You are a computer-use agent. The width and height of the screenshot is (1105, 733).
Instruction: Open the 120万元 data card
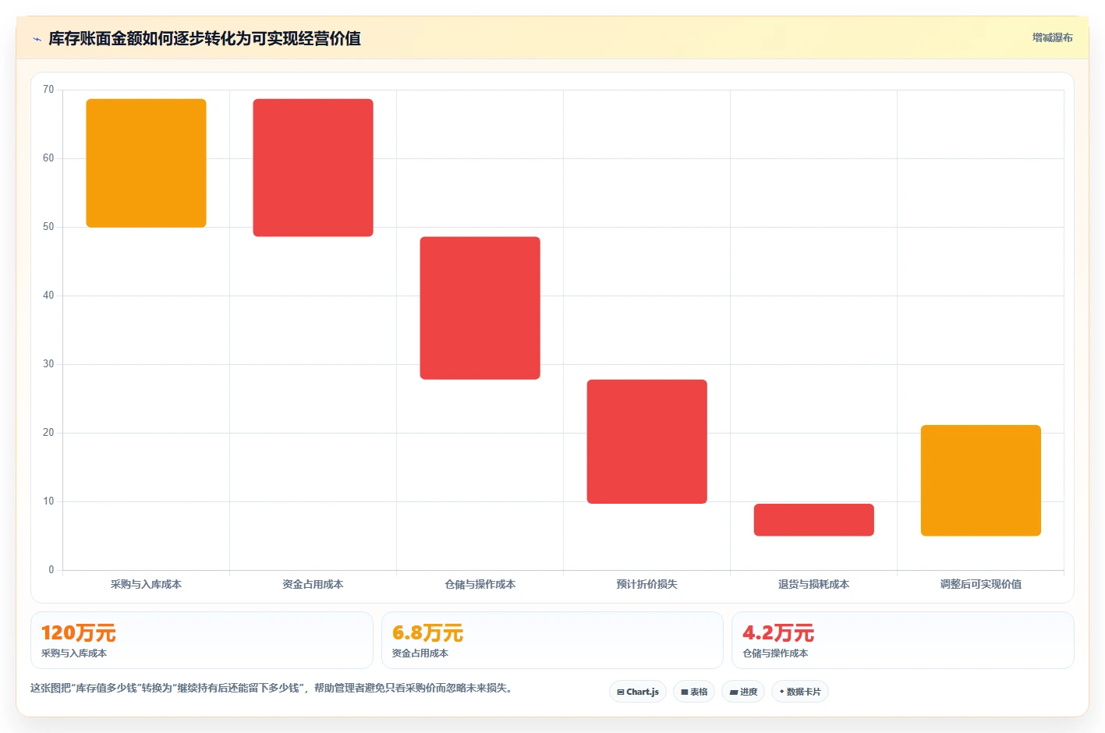[202, 640]
